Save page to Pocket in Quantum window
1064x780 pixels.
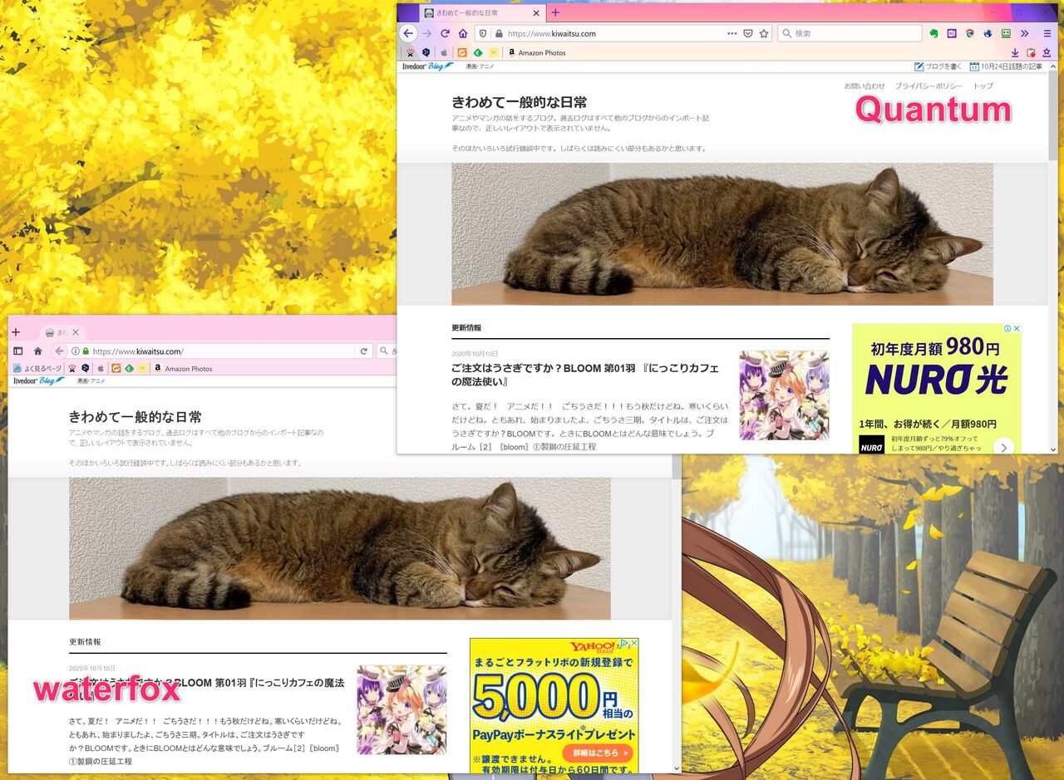(x=747, y=33)
